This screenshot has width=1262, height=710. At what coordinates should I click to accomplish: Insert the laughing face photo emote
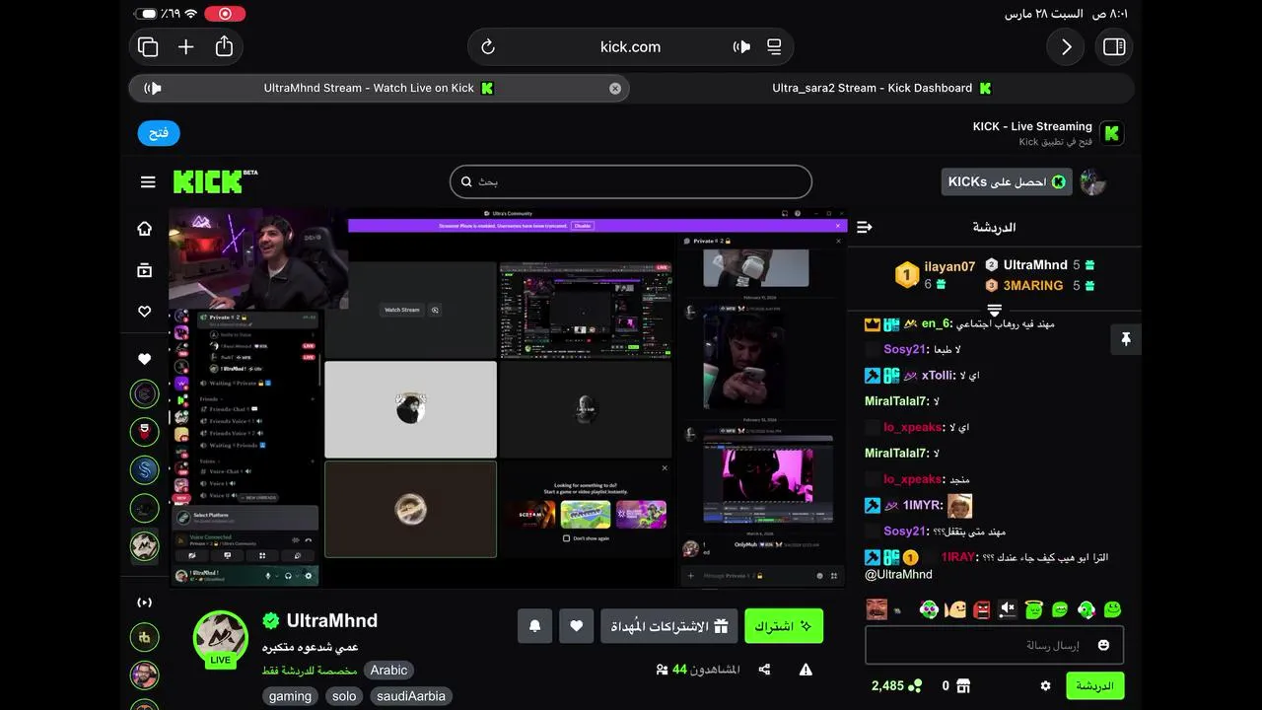click(x=876, y=609)
